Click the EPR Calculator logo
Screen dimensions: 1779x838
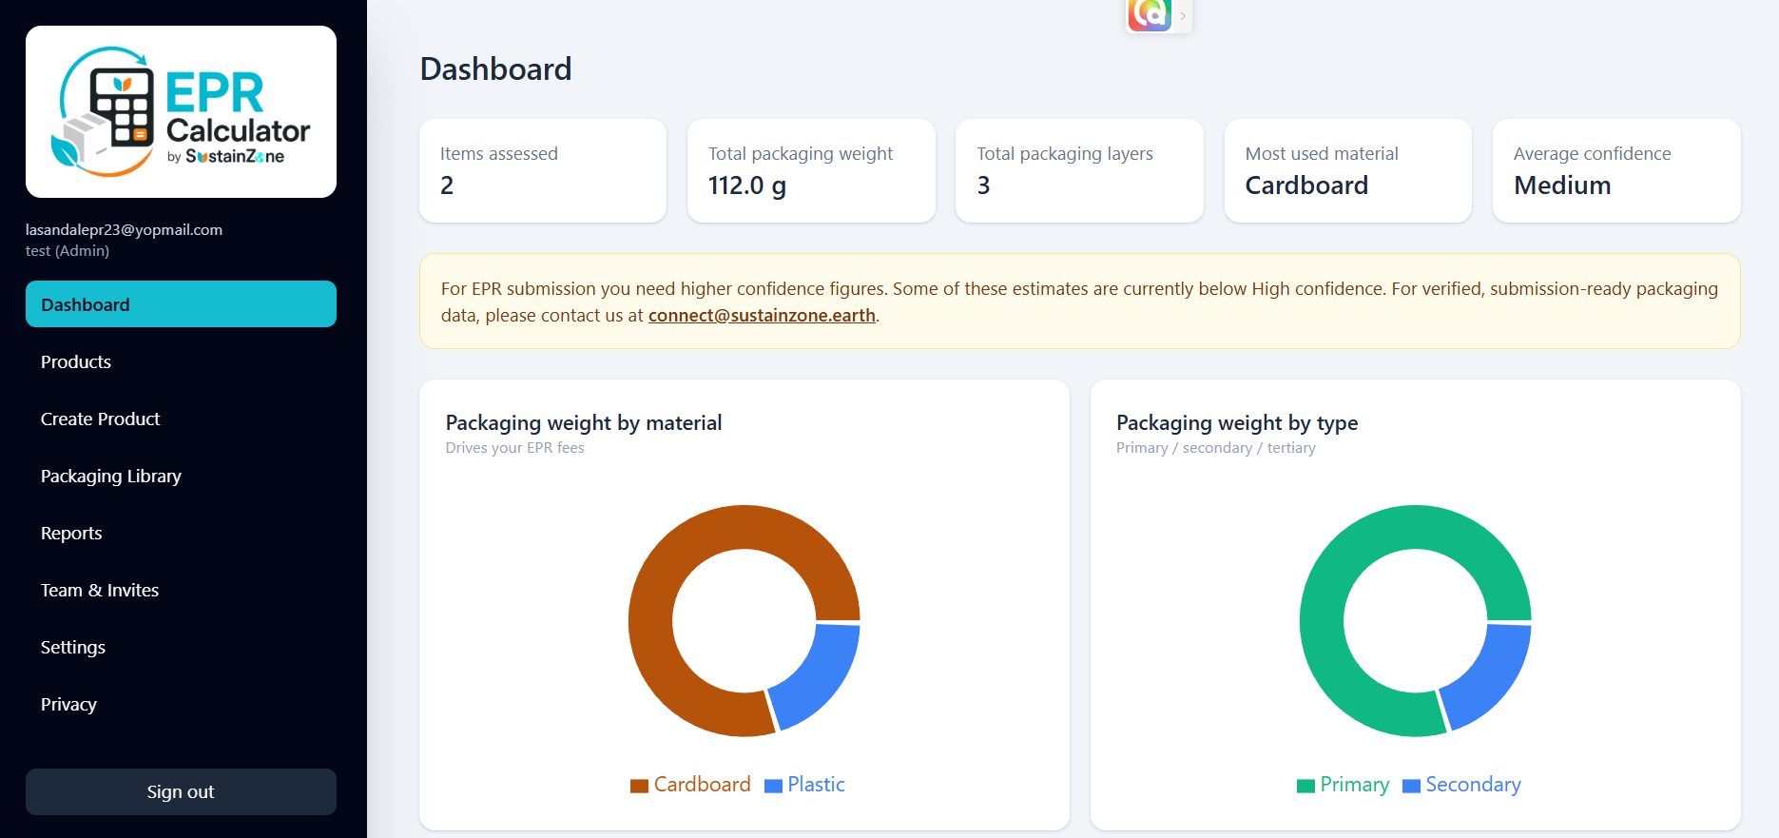pyautogui.click(x=181, y=112)
